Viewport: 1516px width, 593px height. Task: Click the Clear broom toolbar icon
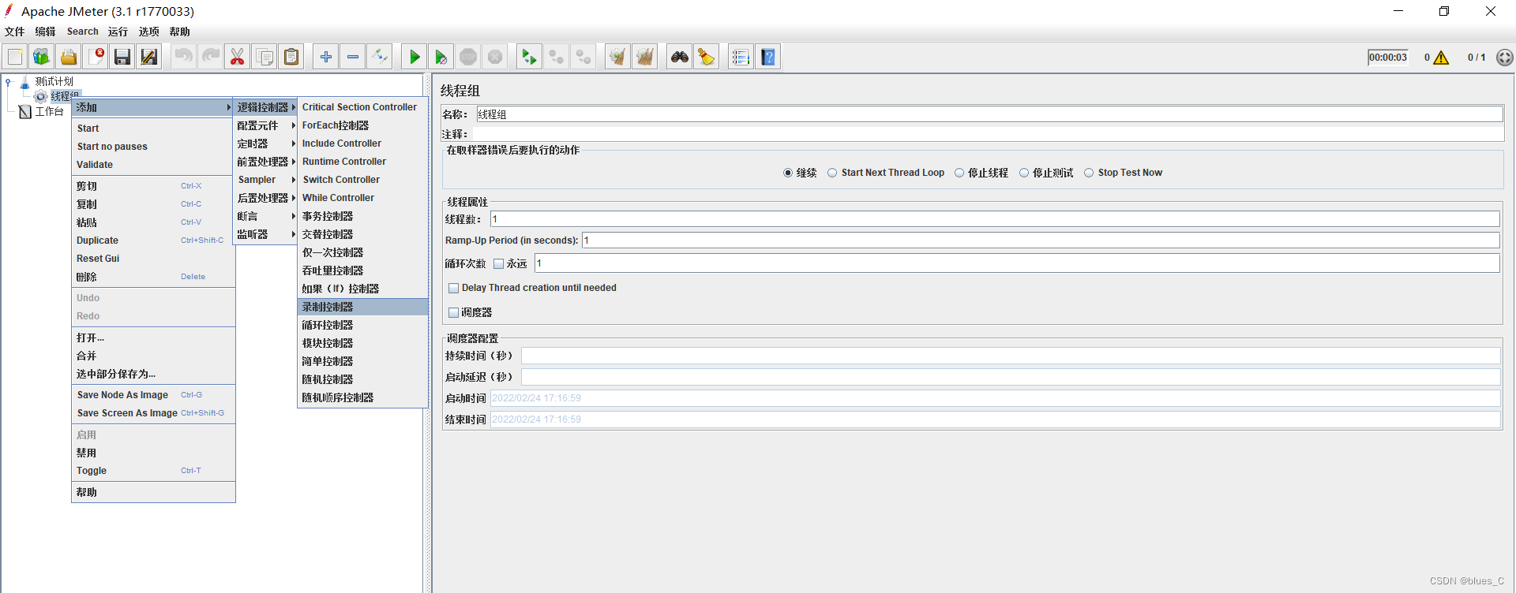tap(617, 57)
